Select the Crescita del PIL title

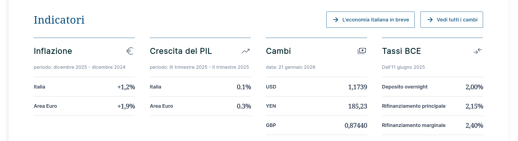pos(181,51)
